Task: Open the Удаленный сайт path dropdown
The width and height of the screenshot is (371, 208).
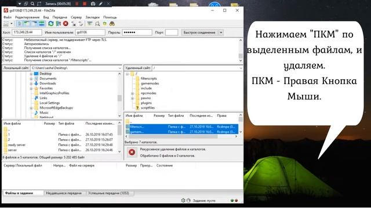Action: (x=241, y=68)
